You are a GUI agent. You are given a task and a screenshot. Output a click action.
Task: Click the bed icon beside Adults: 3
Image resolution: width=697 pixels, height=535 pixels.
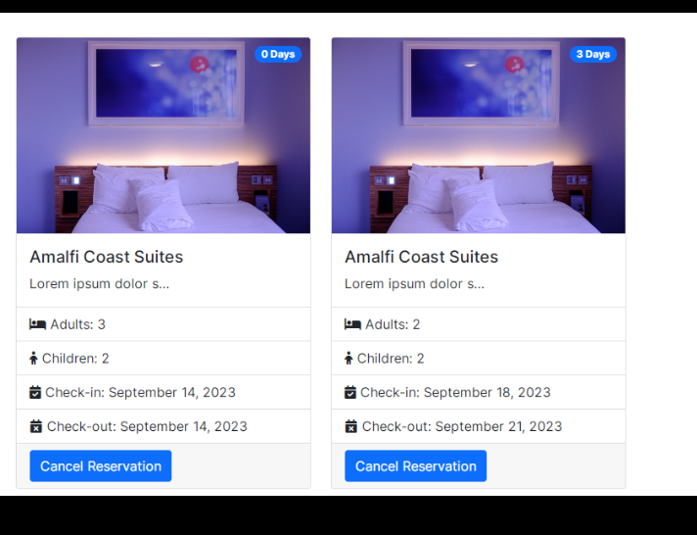pos(38,324)
